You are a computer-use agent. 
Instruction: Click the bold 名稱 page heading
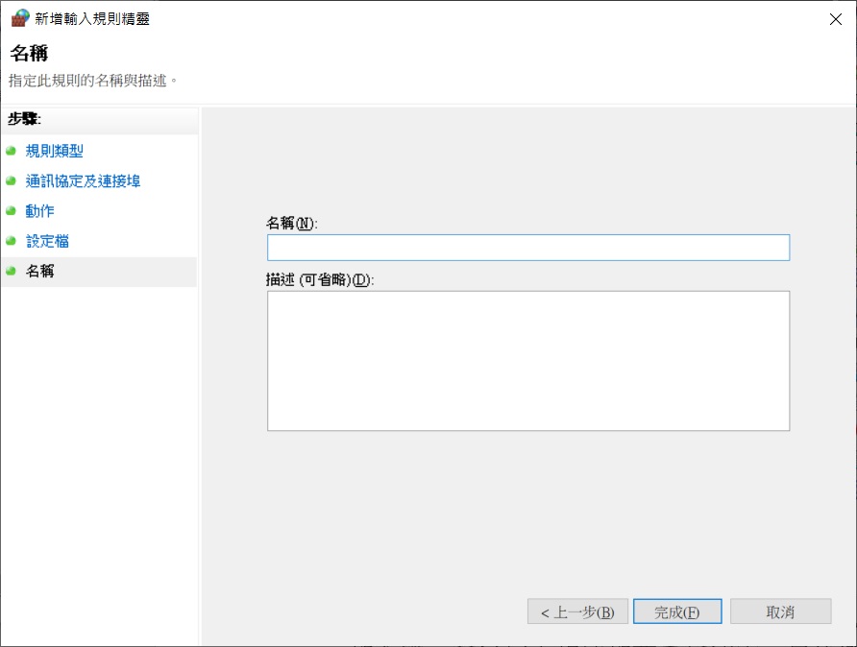coord(29,53)
